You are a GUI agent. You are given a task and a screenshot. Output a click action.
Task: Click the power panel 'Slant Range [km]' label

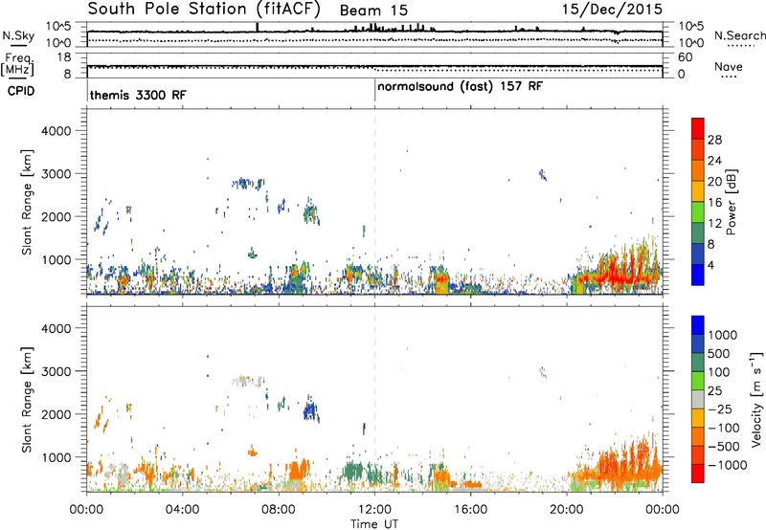pos(27,202)
